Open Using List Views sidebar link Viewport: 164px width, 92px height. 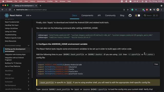point(11,31)
